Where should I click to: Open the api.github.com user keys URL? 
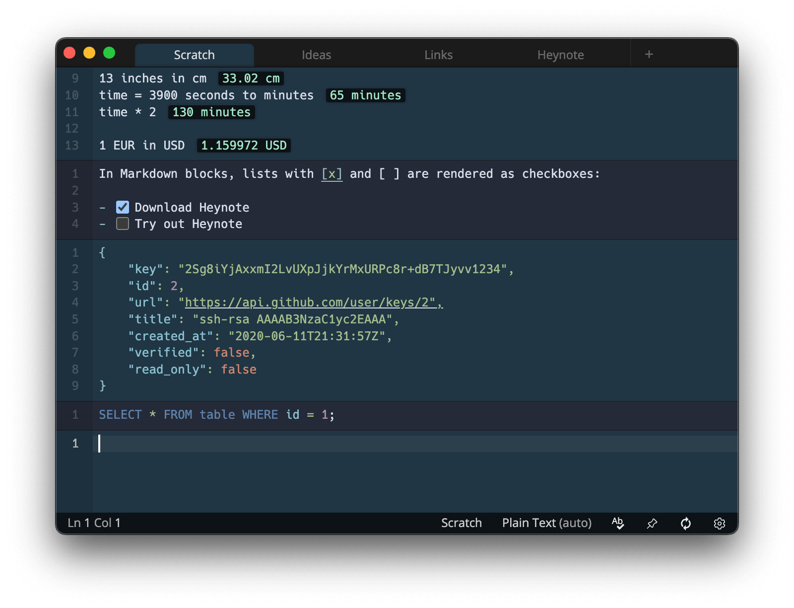310,303
